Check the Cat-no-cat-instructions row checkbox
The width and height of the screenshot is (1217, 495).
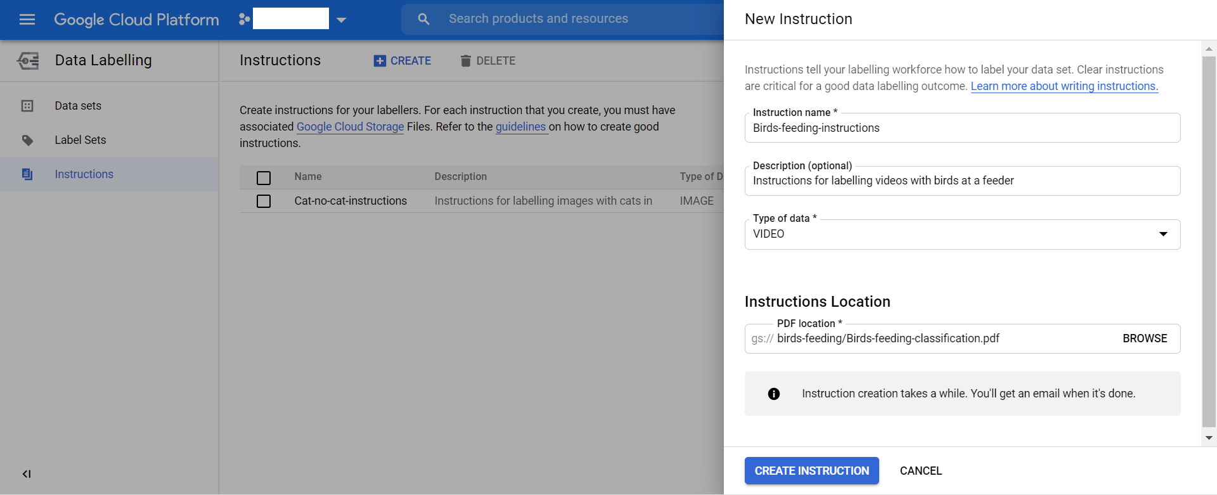tap(264, 201)
